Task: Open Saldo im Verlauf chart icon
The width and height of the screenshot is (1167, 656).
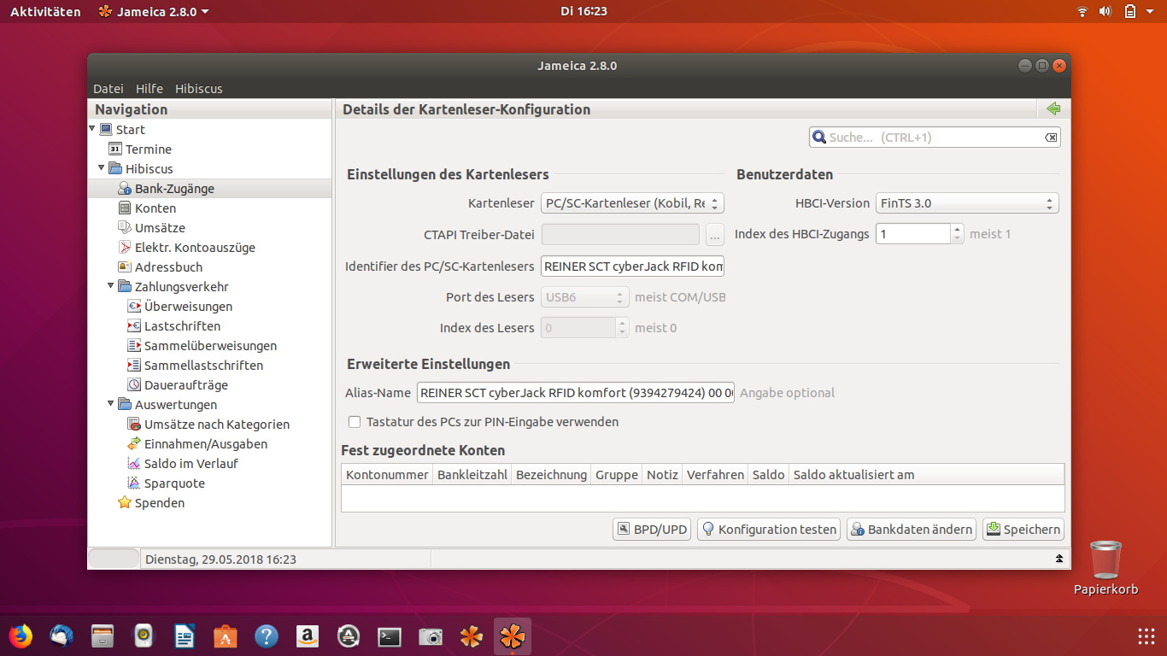Action: 134,464
